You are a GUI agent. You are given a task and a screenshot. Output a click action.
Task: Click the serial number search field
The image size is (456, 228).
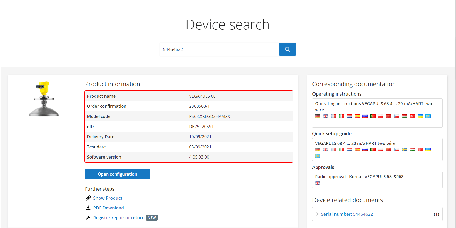pyautogui.click(x=219, y=49)
